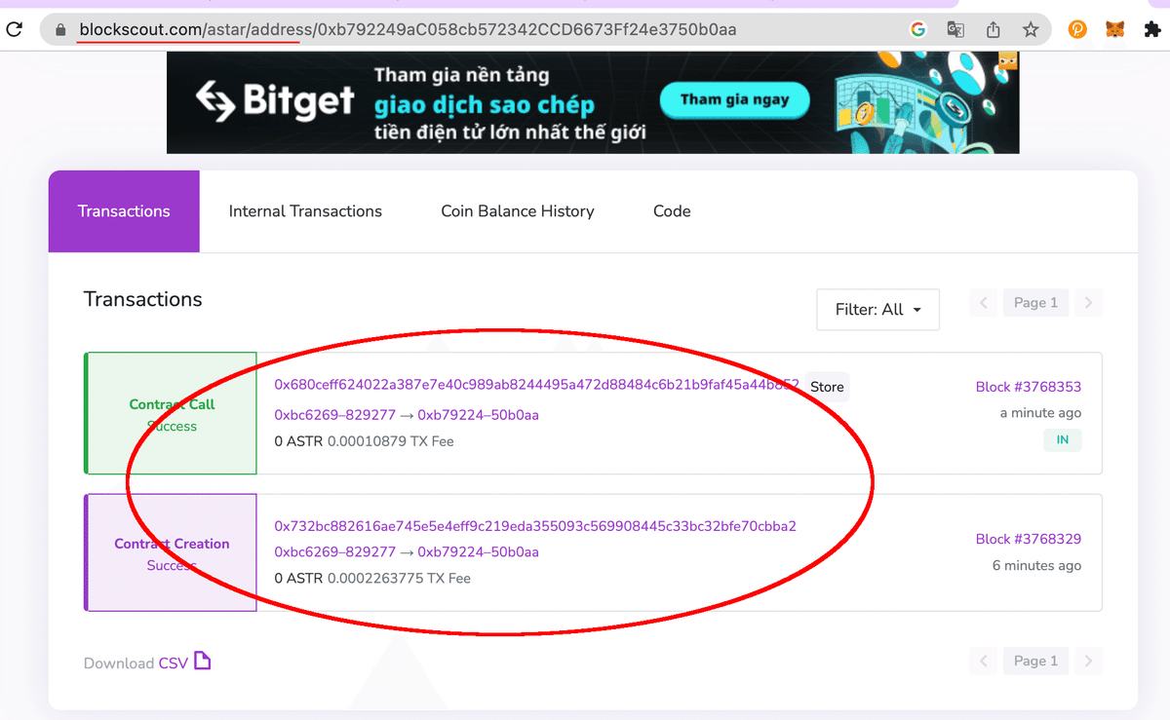The image size is (1170, 720).
Task: Open Block #3768329 link
Action: tap(1029, 539)
